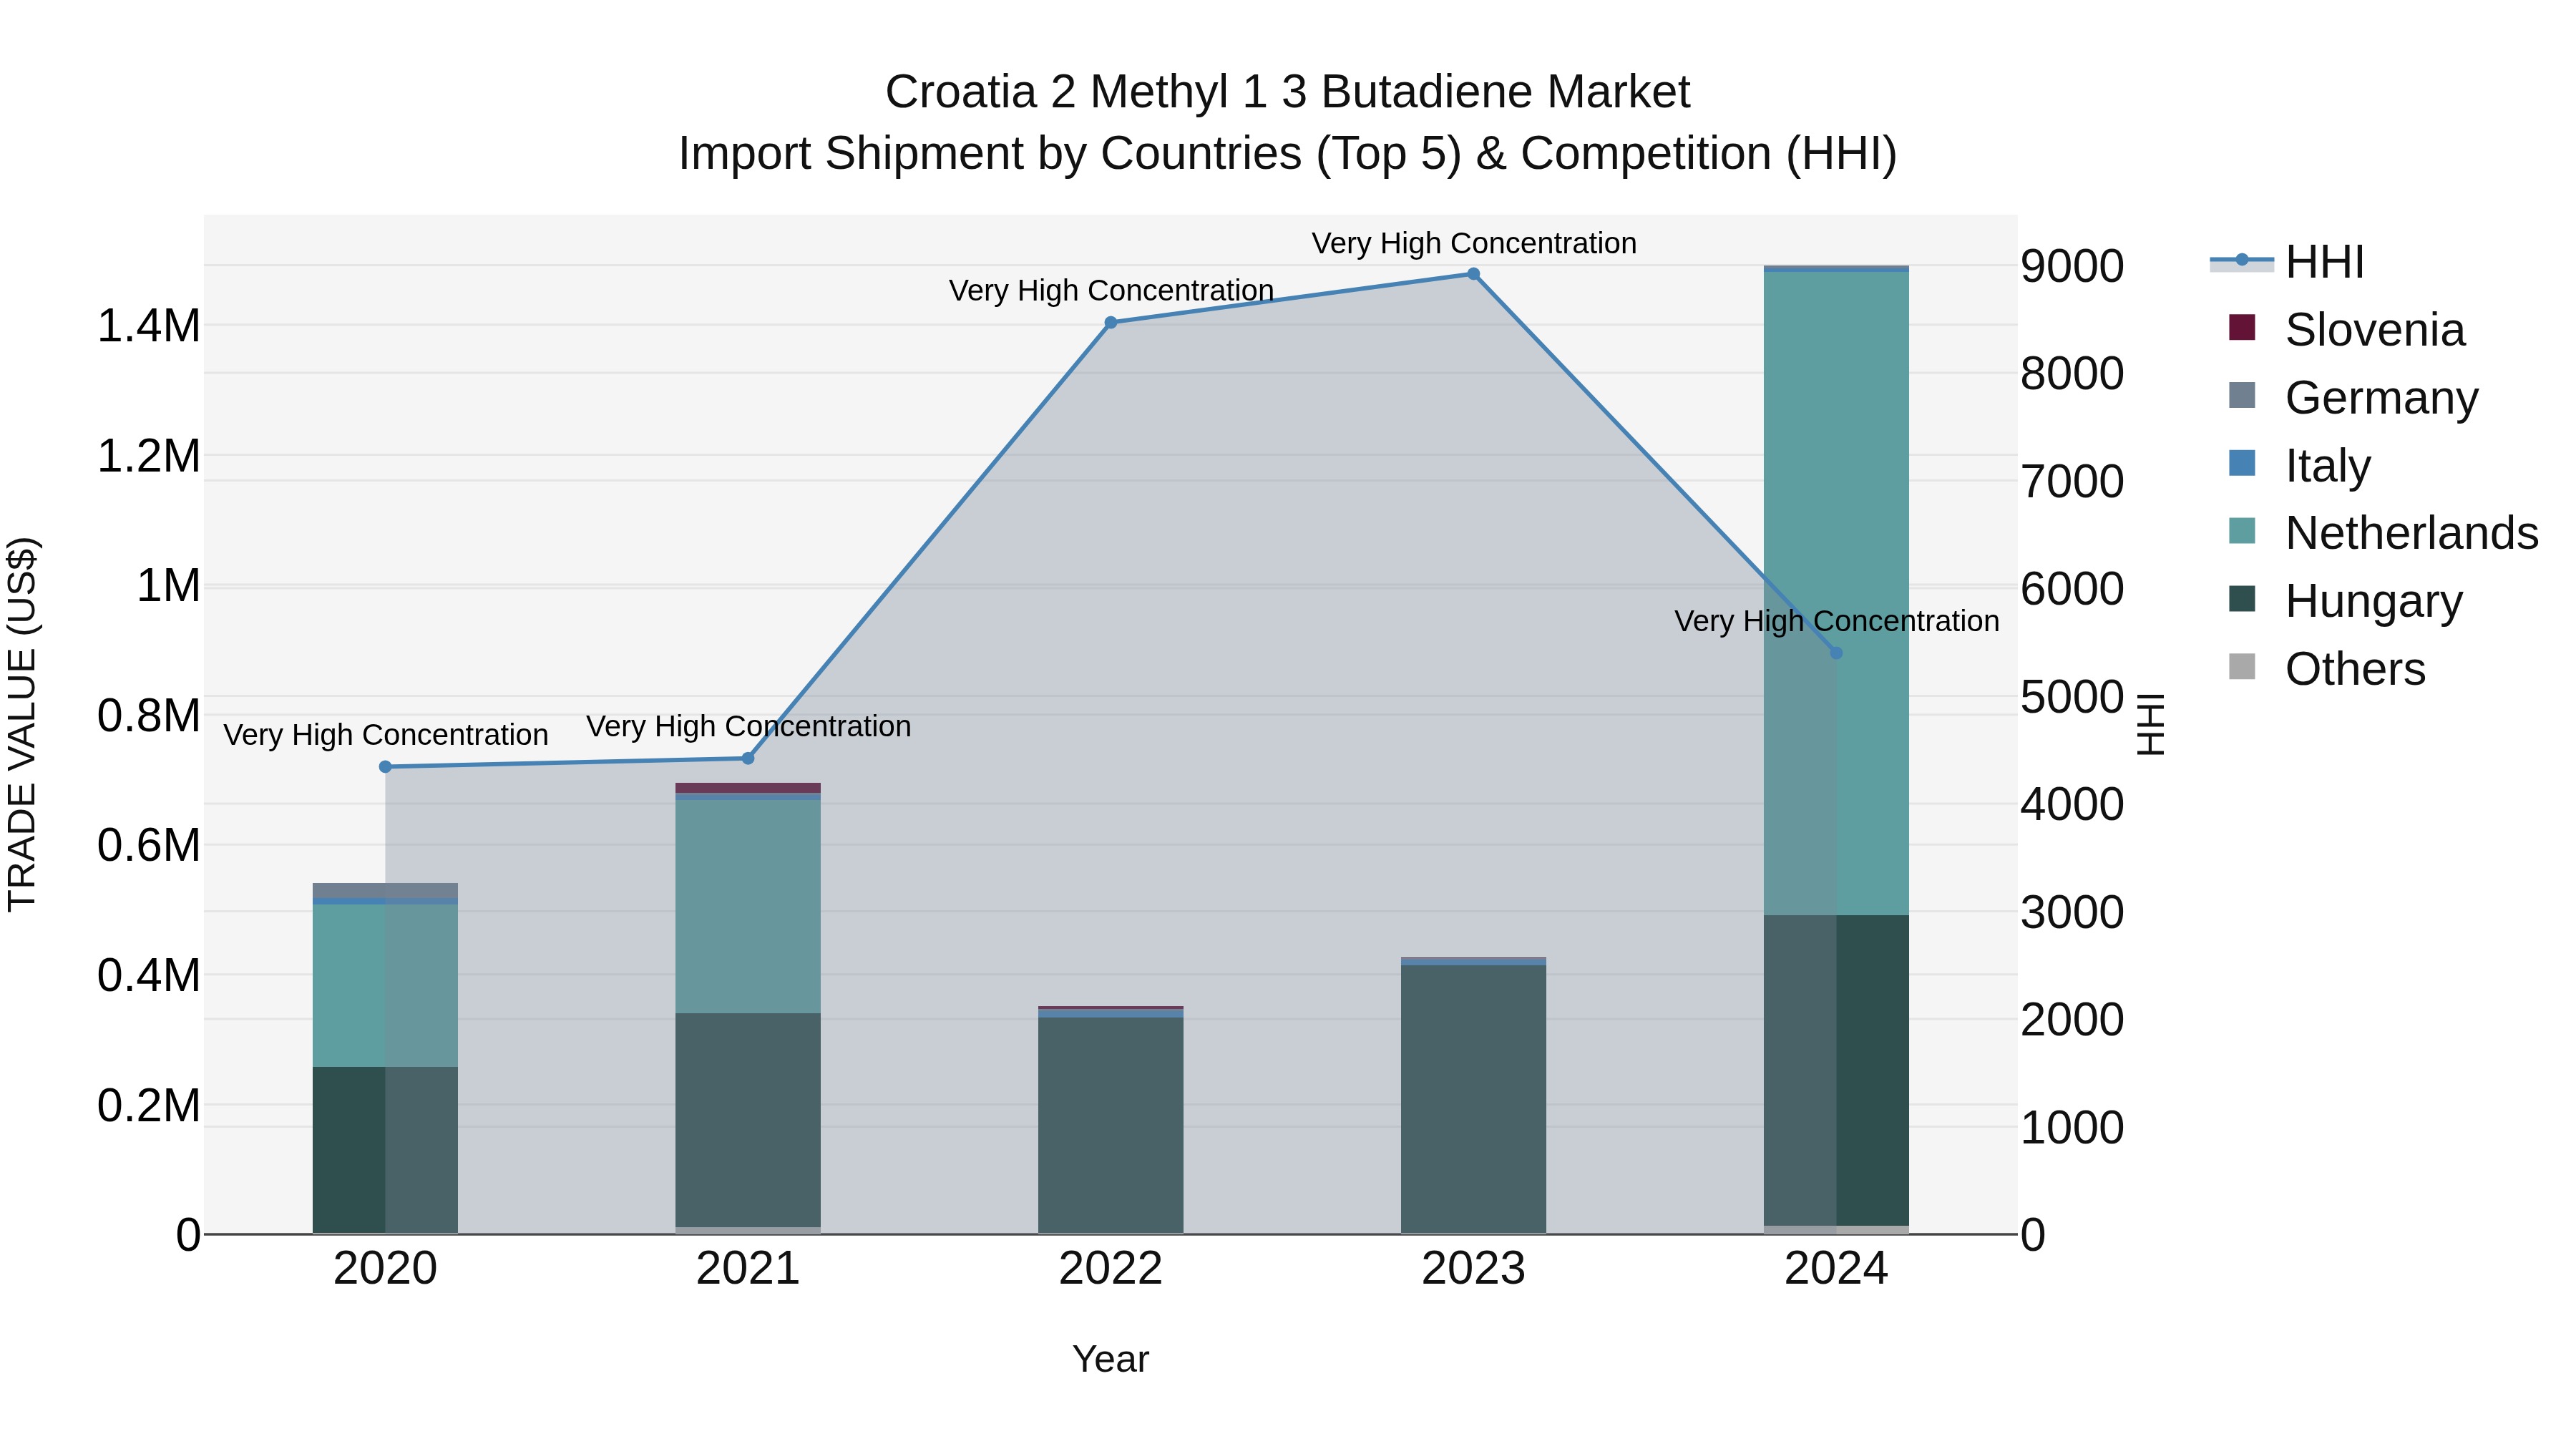Click the 1000 right axis tick
2576x1449 pixels.
(x=2072, y=1127)
